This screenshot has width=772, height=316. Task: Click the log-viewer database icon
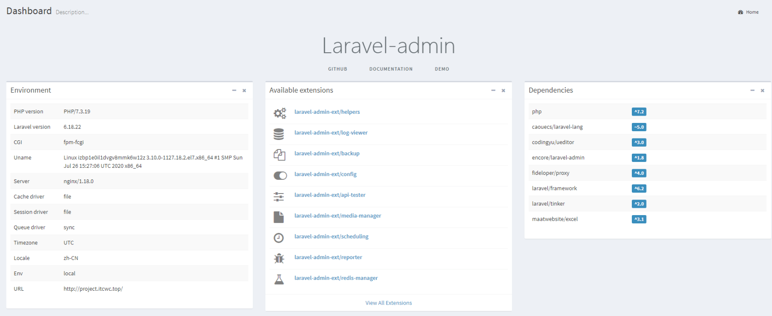[x=279, y=134]
